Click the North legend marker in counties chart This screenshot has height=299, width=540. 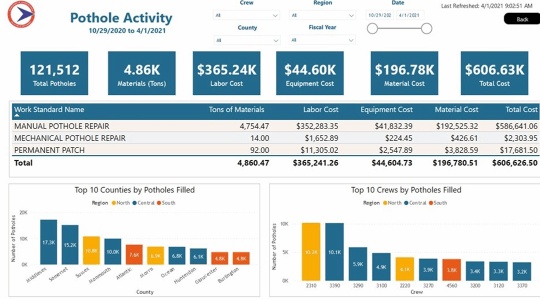coord(113,203)
